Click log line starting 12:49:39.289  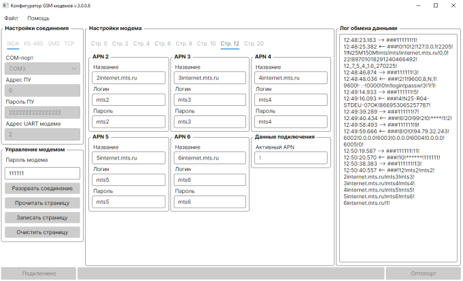381,112
